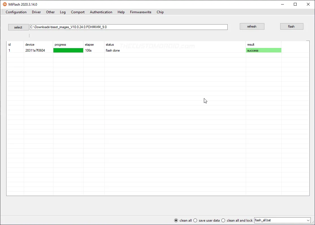Screen dimensions: 315x225
Task: Open the Configuration menu
Action: click(x=16, y=12)
